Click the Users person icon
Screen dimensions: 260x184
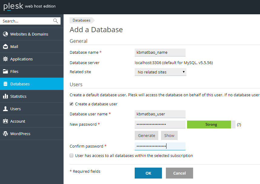5,109
